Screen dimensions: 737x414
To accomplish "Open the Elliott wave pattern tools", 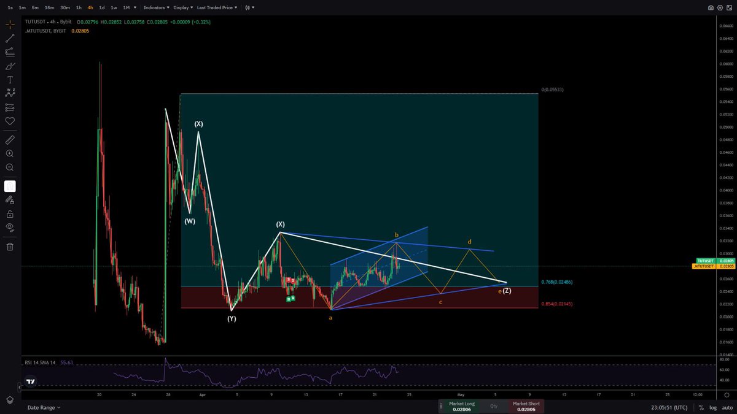I will point(10,93).
